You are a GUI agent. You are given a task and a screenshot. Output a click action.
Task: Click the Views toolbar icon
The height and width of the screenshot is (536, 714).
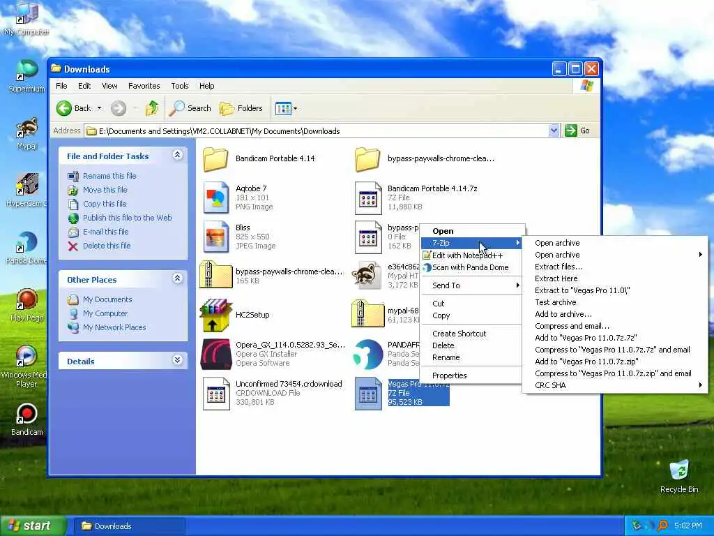coord(283,108)
